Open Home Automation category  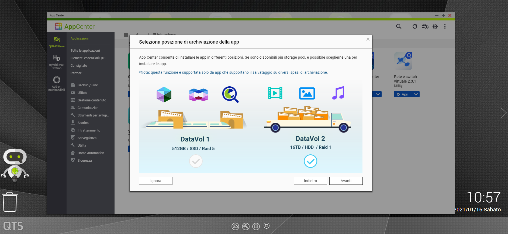tap(91, 153)
